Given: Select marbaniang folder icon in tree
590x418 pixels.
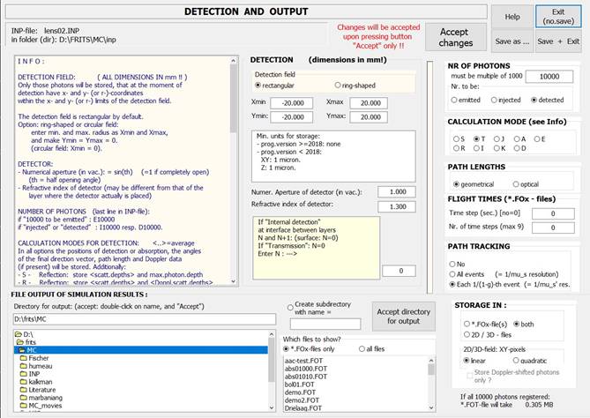Looking at the screenshot, I should pyautogui.click(x=24, y=398).
